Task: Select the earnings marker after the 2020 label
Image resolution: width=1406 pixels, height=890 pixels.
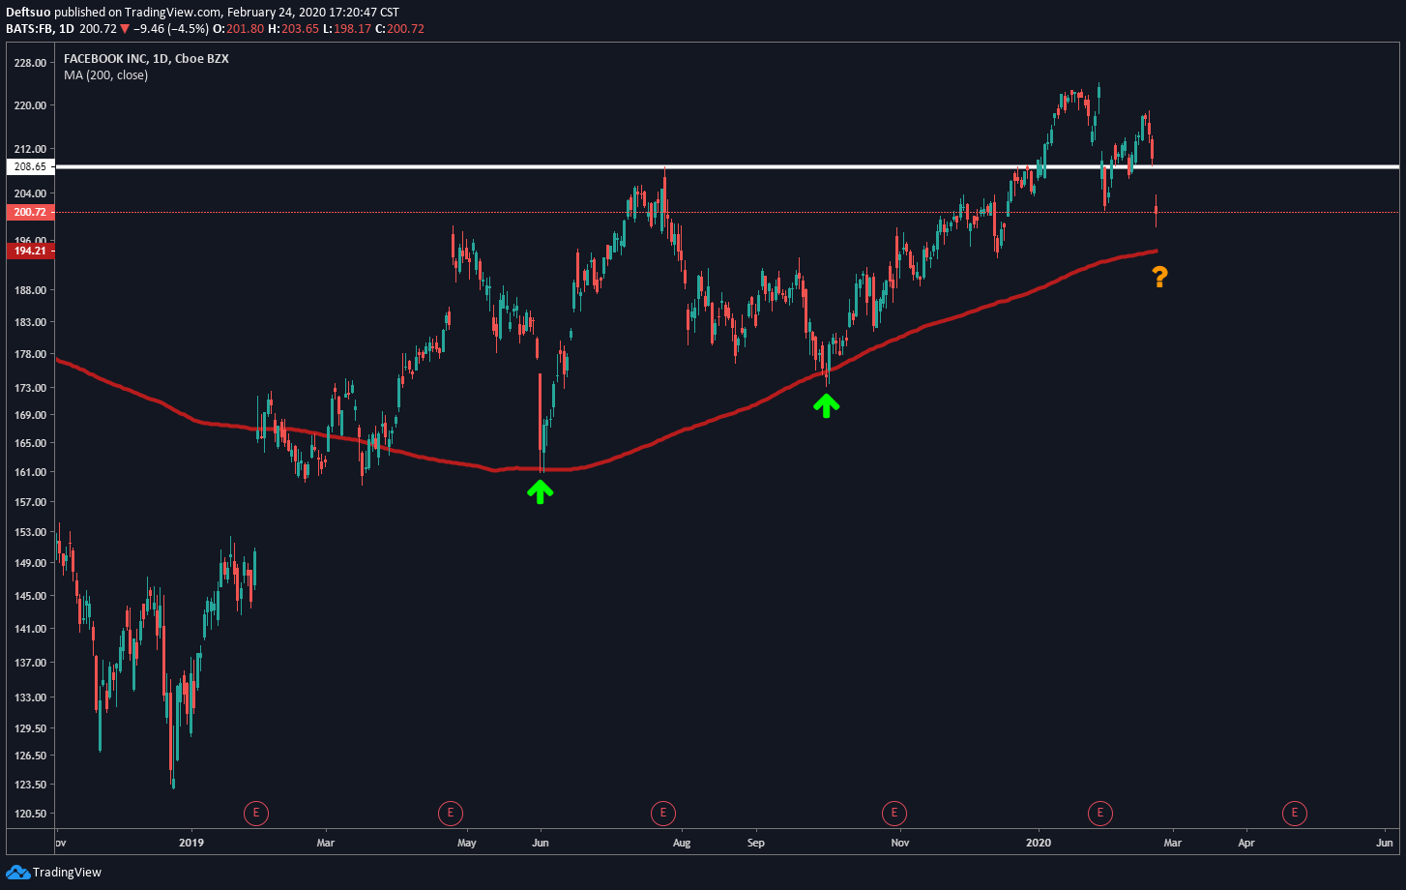Action: (1099, 813)
